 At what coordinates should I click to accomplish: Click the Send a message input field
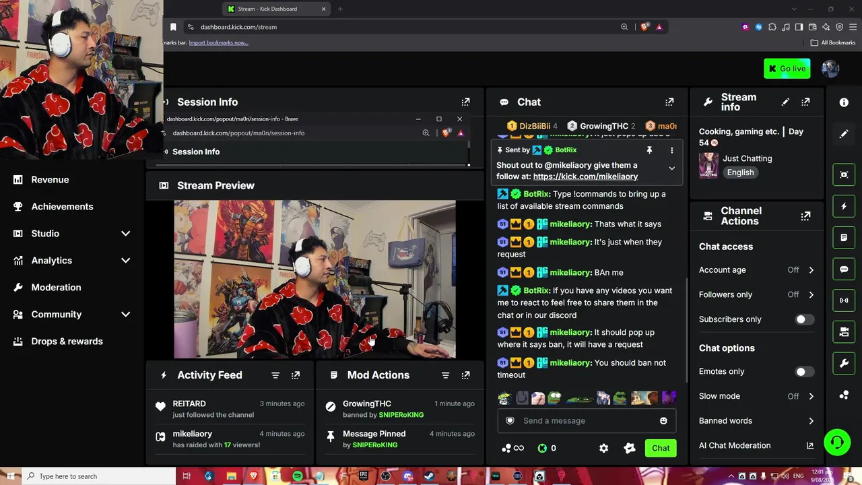coord(587,421)
